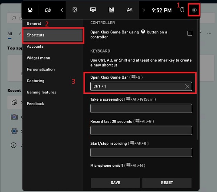Click the time 9:52 PM
The width and height of the screenshot is (217, 192).
(x=162, y=10)
